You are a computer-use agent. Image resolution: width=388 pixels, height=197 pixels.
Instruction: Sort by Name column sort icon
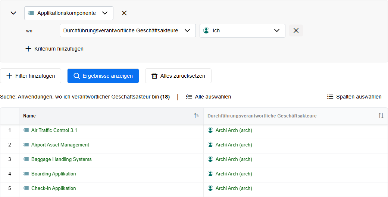(197, 116)
